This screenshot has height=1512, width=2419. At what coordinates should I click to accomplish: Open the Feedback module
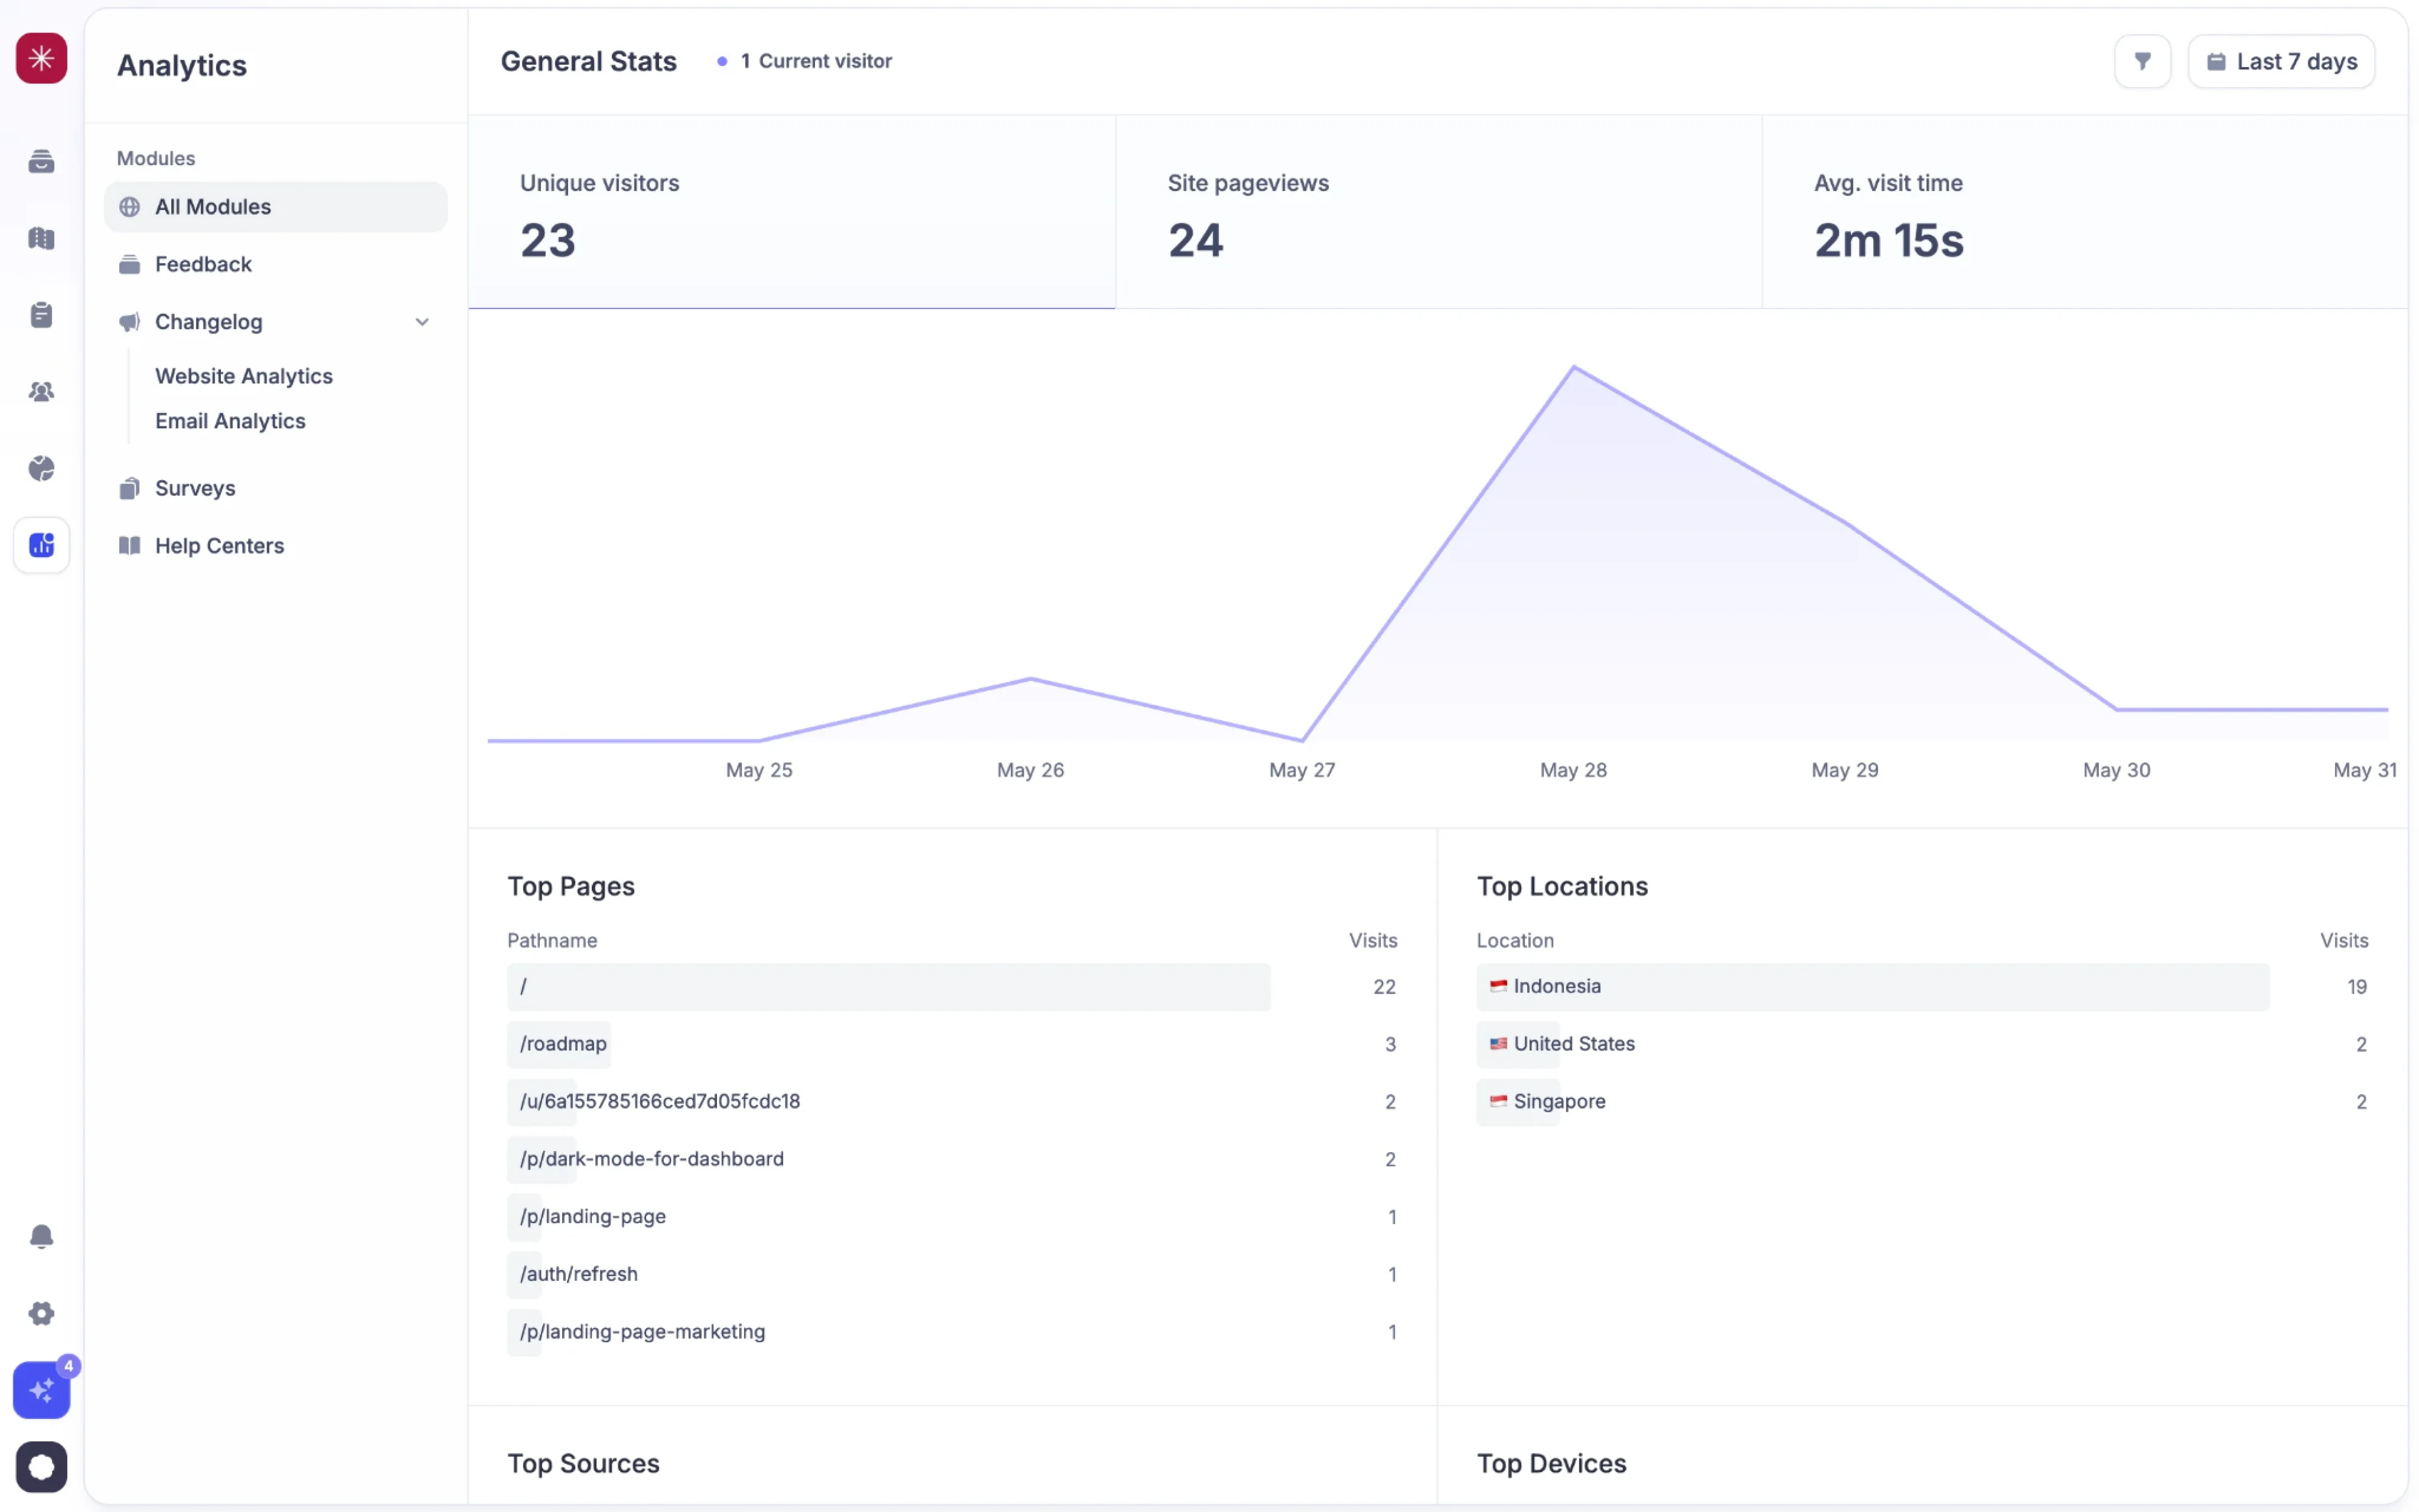point(275,264)
